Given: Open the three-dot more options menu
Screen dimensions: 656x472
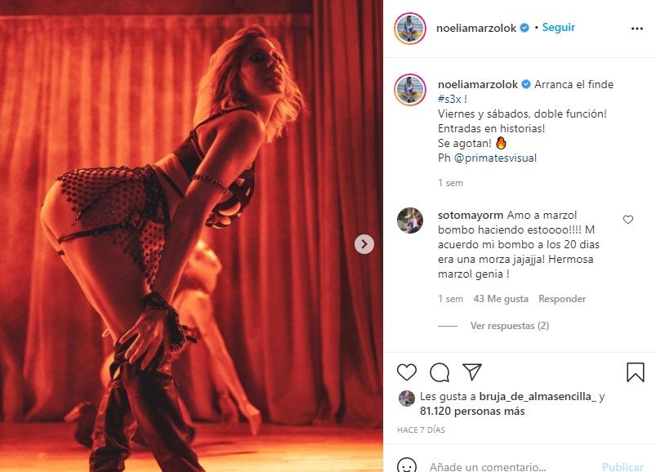Looking at the screenshot, I should tap(637, 28).
